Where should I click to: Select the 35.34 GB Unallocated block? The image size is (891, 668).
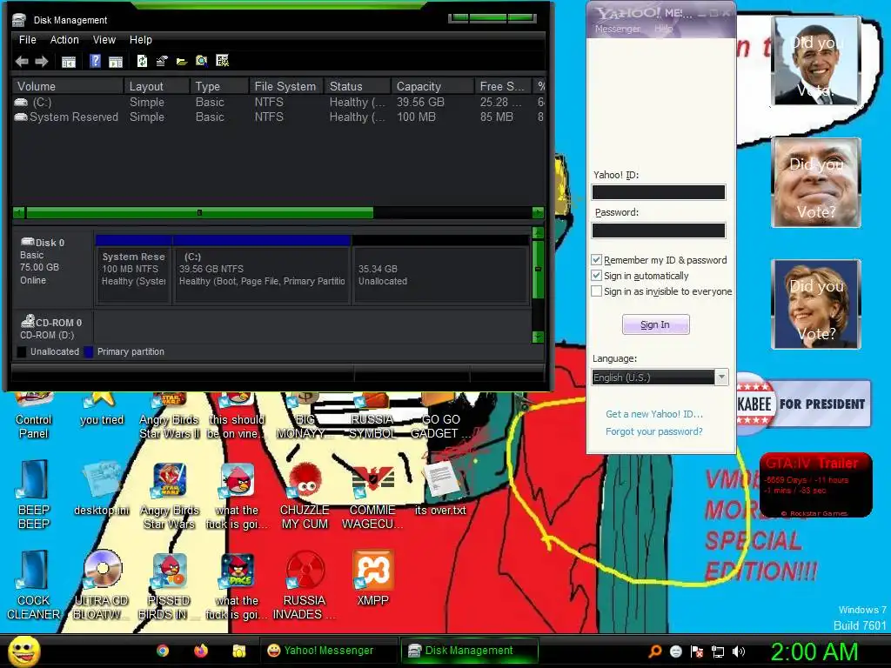pos(441,270)
